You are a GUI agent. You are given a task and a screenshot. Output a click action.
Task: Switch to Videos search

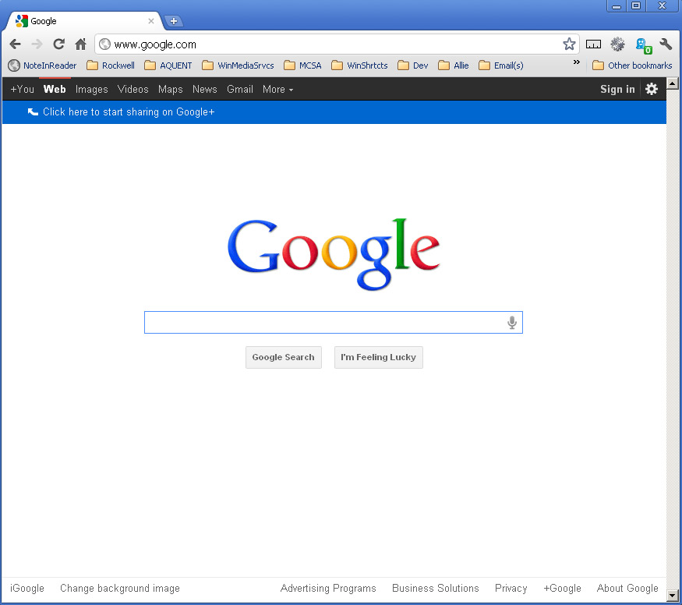pos(133,89)
